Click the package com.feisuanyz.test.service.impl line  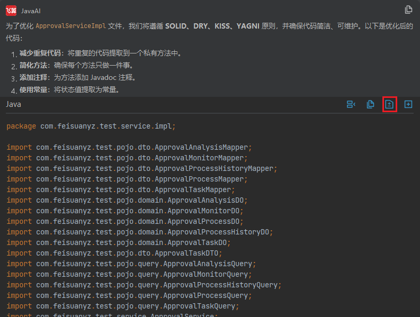(x=91, y=126)
